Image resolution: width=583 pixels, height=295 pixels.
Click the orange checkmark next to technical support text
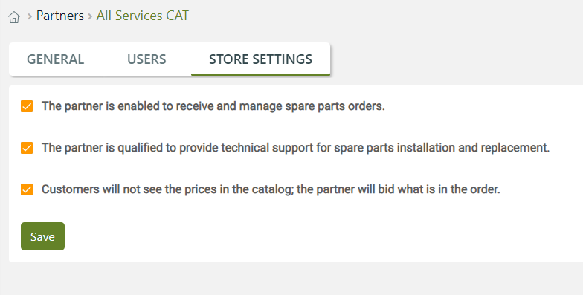pyautogui.click(x=27, y=148)
